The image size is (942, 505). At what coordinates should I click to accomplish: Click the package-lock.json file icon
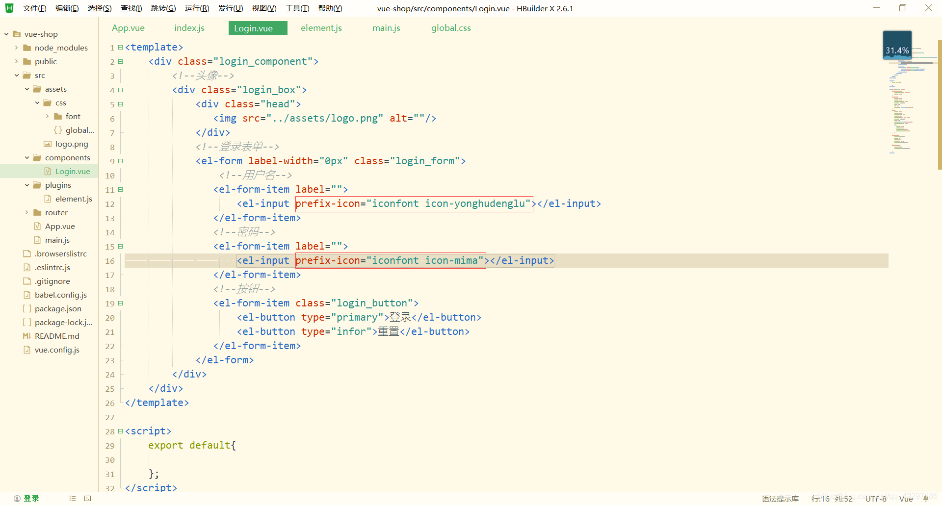tap(27, 322)
